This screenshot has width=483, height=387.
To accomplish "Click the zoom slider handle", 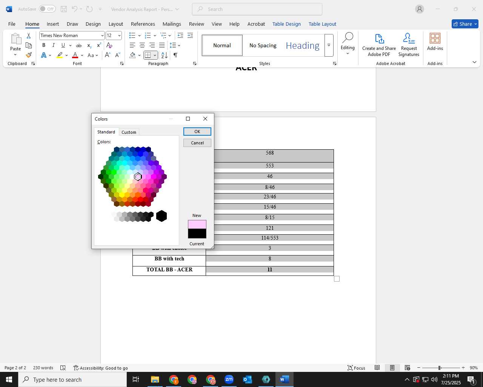I will coord(440,368).
